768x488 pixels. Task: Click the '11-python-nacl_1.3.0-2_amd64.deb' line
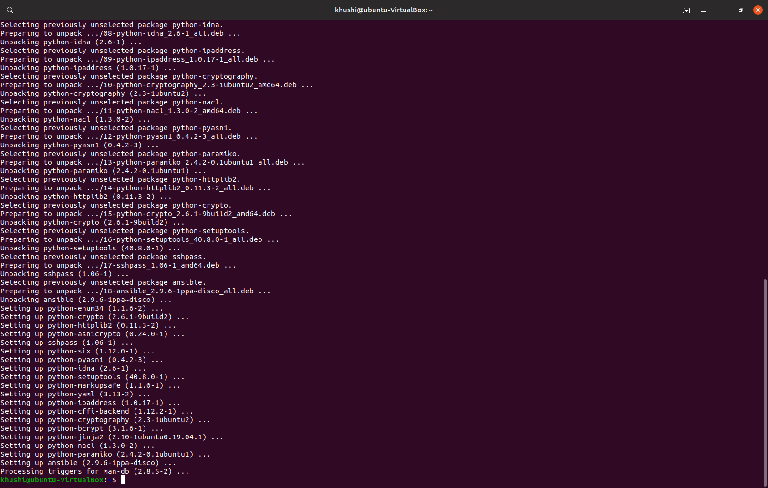click(129, 111)
